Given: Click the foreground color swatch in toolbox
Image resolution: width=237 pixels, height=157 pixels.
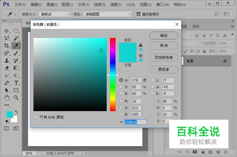Looking at the screenshot, I should [x=10, y=115].
